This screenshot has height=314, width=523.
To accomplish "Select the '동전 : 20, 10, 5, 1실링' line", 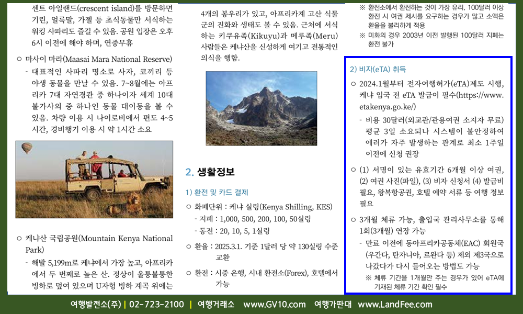I will [x=232, y=231].
